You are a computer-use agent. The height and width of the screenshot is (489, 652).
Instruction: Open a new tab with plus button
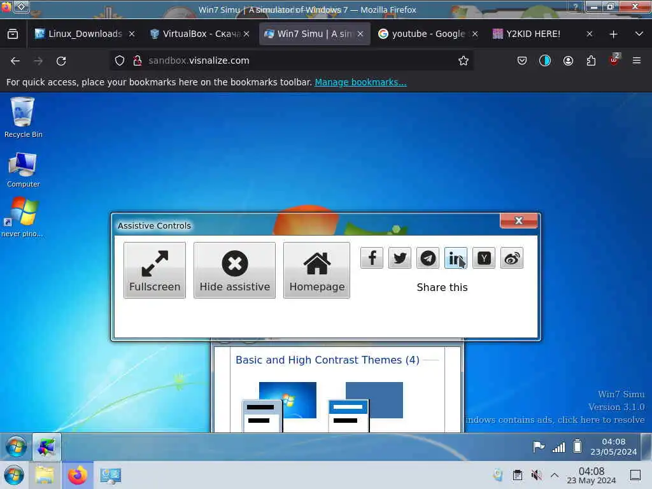(x=613, y=34)
